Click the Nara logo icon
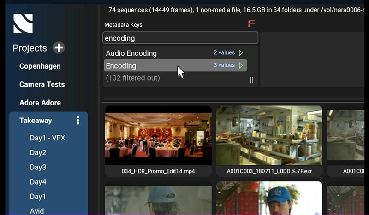This screenshot has height=215, width=369. coord(23,23)
